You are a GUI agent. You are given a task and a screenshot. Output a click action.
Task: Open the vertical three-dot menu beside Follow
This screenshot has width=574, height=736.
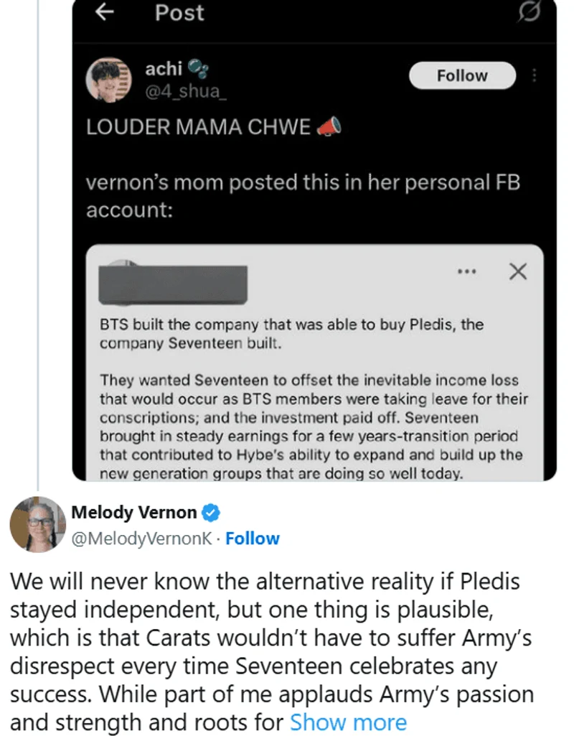[x=534, y=75]
